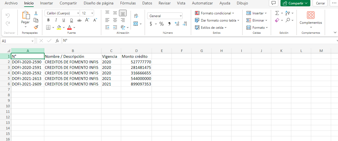Click the increase decimal places icon
Image resolution: width=338 pixels, height=141 pixels.
pyautogui.click(x=177, y=24)
